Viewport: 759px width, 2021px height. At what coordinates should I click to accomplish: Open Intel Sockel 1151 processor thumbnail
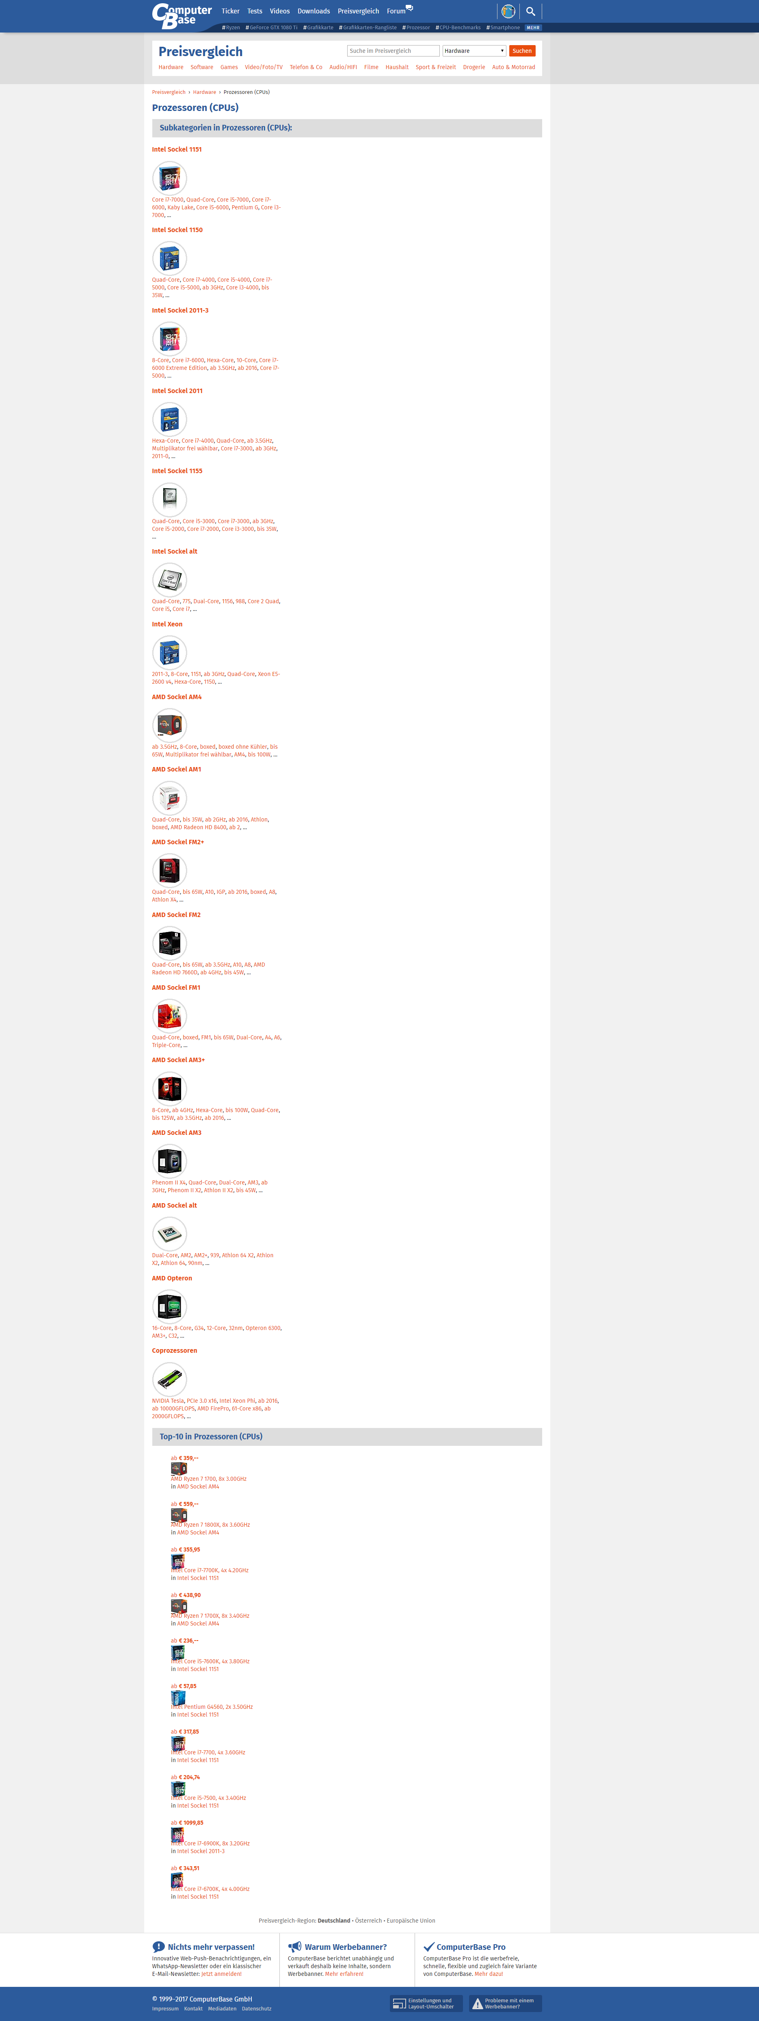[x=169, y=178]
